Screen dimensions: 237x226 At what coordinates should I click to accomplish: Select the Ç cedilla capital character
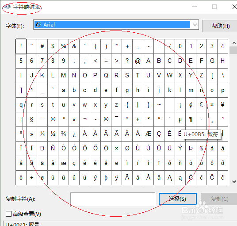[159, 134]
